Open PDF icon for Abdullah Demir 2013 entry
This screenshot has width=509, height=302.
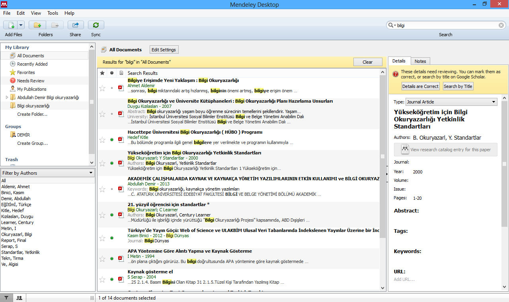[x=121, y=189]
